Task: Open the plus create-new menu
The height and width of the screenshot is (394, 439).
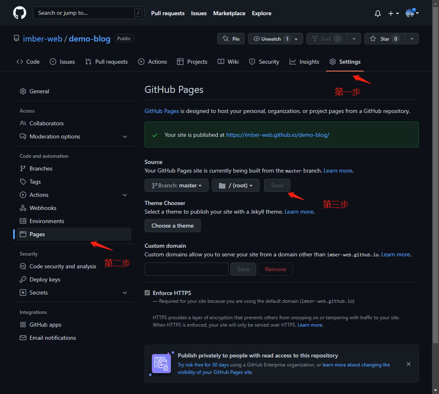Action: (x=393, y=13)
